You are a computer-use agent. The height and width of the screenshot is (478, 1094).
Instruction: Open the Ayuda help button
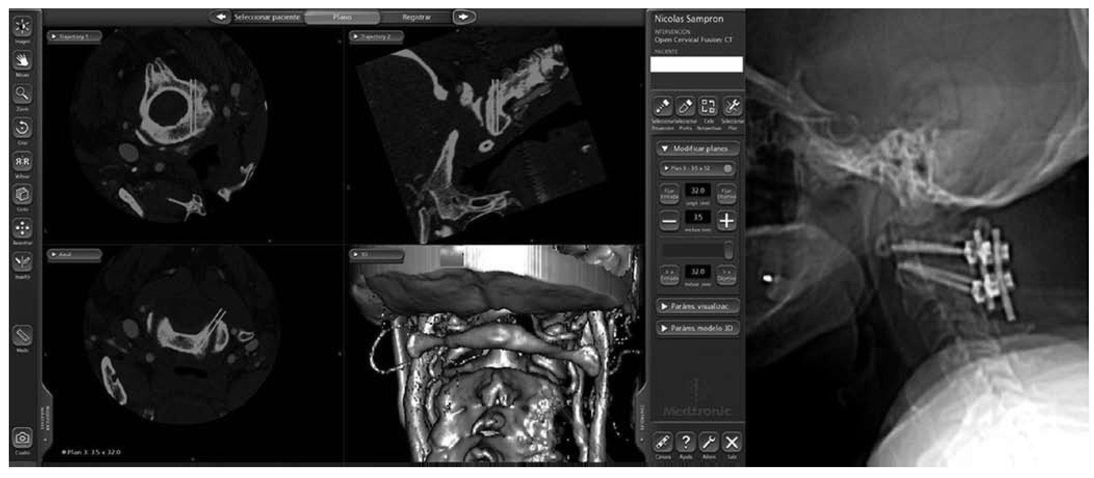686,442
